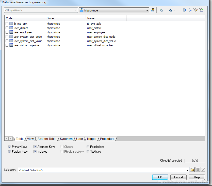Screen dimensions: 212x186
Task: Open the hhprovince owner dropdown
Action: tap(114, 10)
